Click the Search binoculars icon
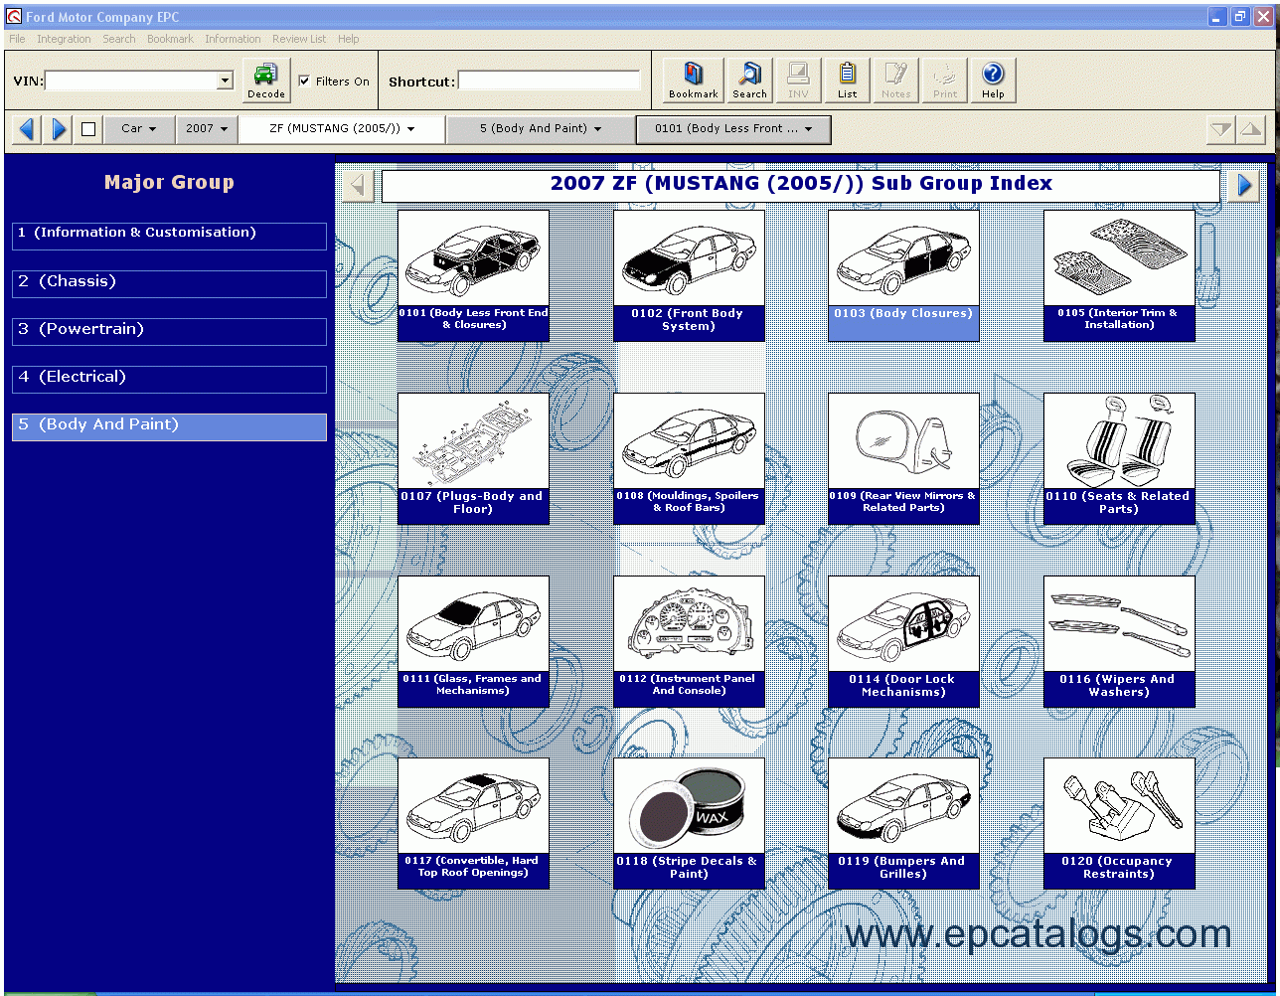Screen dimensions: 1280x996 [749, 80]
